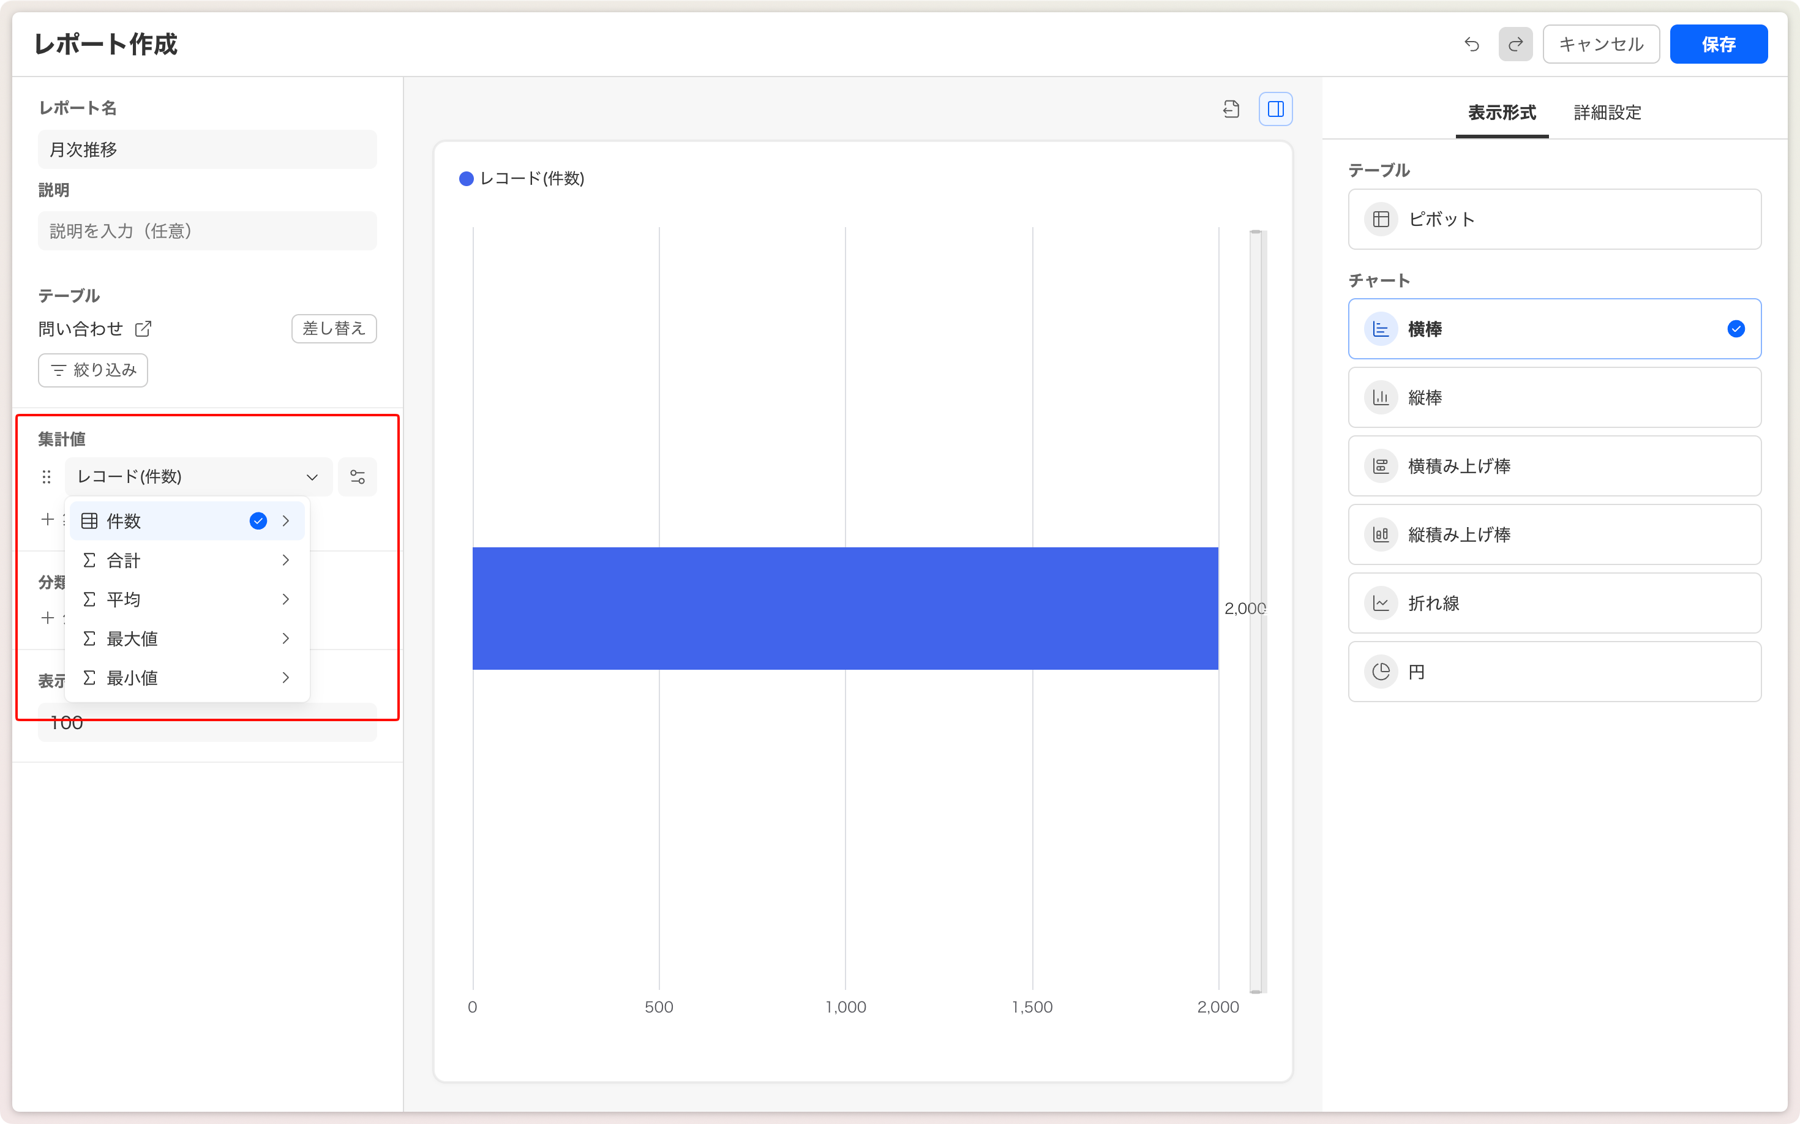The height and width of the screenshot is (1124, 1800).
Task: Open the aggregate settings sliders icon
Action: click(358, 476)
